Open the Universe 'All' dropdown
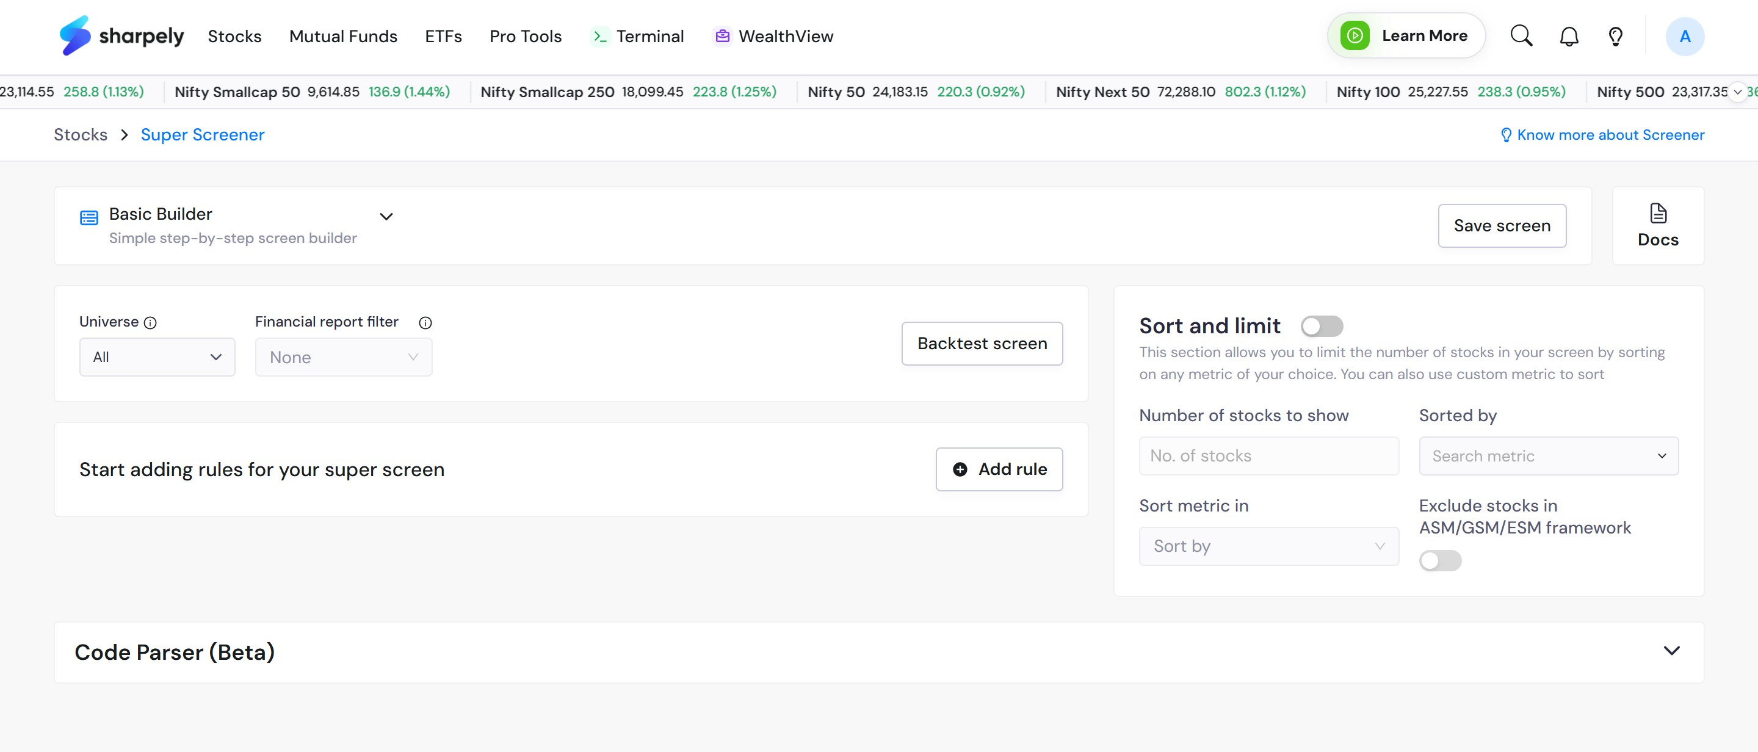Viewport: 1758px width, 752px height. tap(157, 357)
